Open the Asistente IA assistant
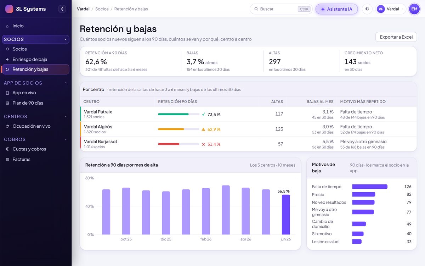The height and width of the screenshot is (266, 425). tap(336, 9)
